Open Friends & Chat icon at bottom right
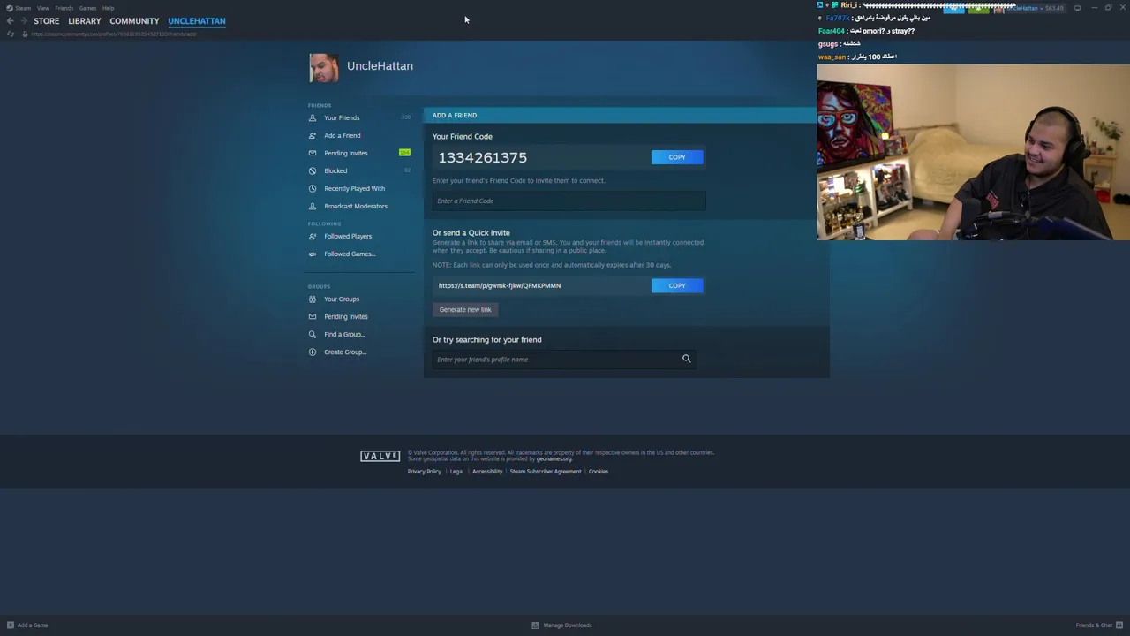Screen dimensions: 1130x636 coord(1120,625)
